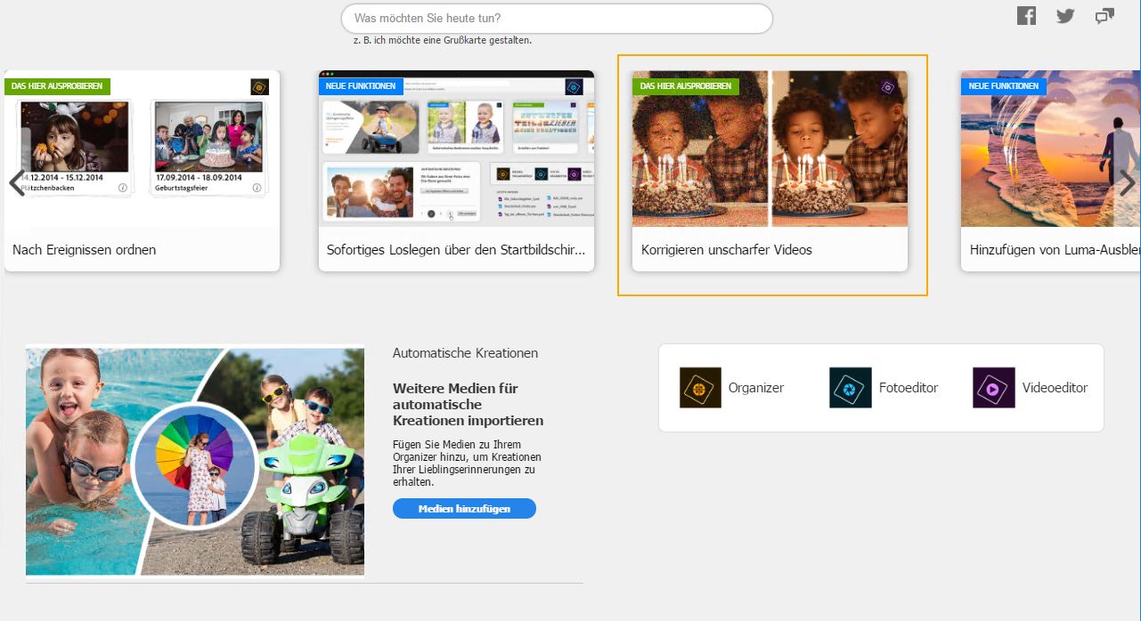Screen dimensions: 1141x621
Task: Click info icon on Plätzchenbacken thumbnail
Action: [x=123, y=188]
